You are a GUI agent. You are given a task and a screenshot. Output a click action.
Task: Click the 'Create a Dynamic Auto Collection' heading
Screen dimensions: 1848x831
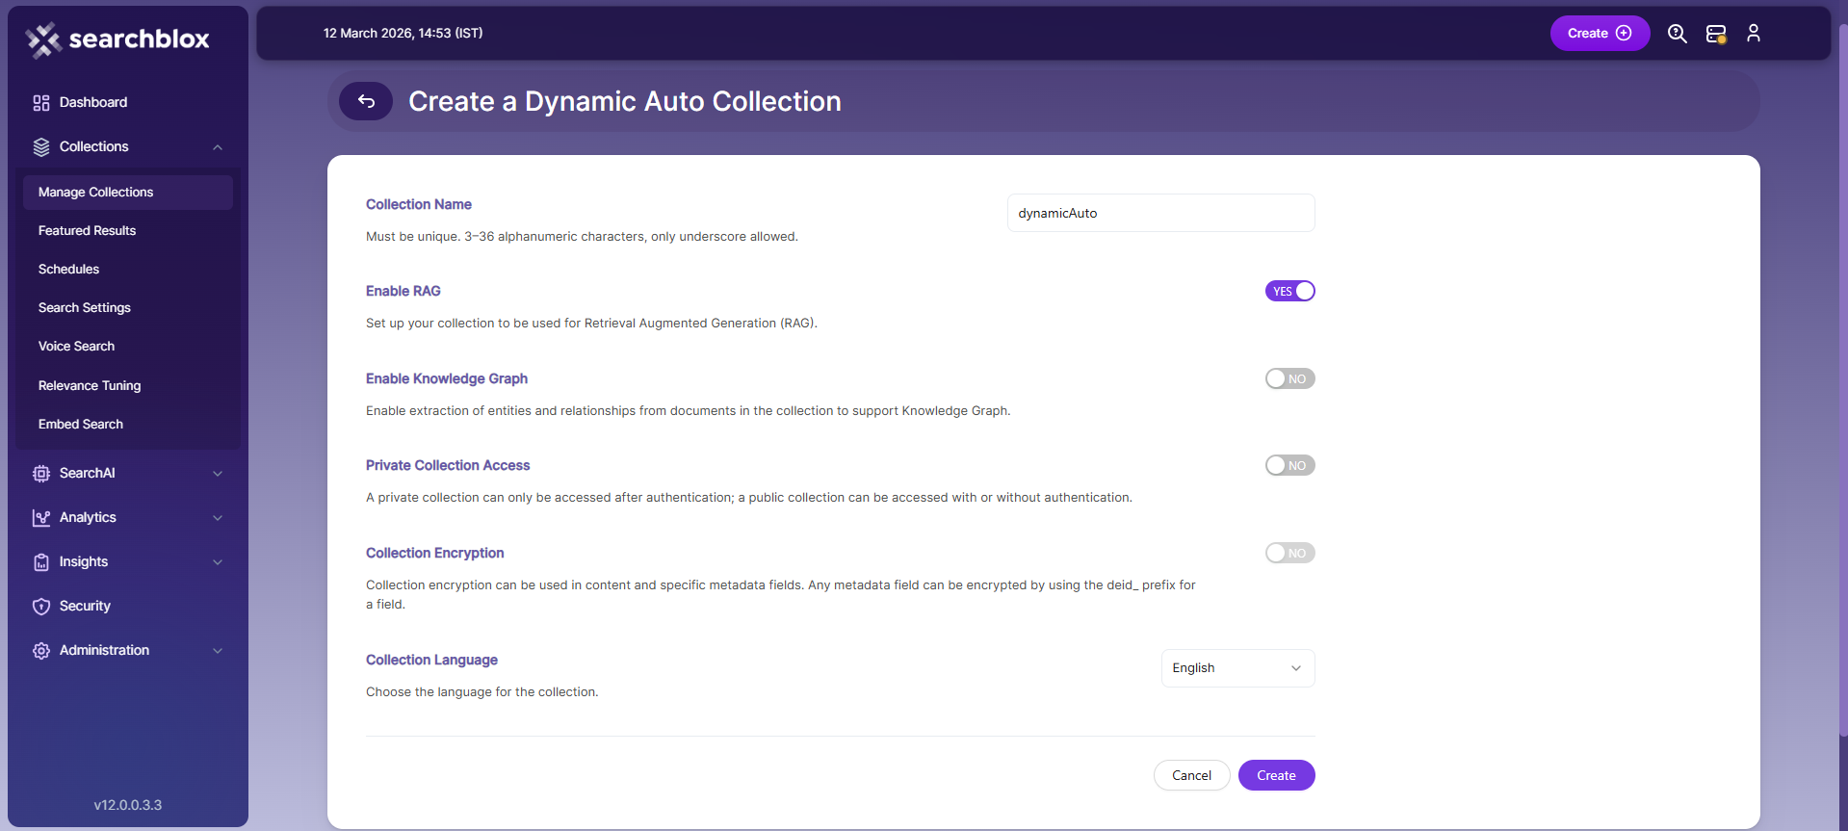coord(625,102)
